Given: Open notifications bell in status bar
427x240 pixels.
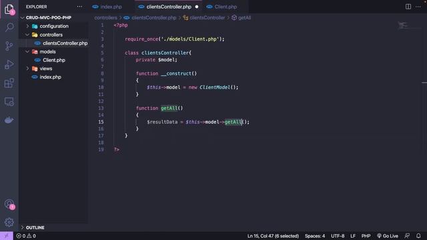Looking at the screenshot, I should [418, 236].
